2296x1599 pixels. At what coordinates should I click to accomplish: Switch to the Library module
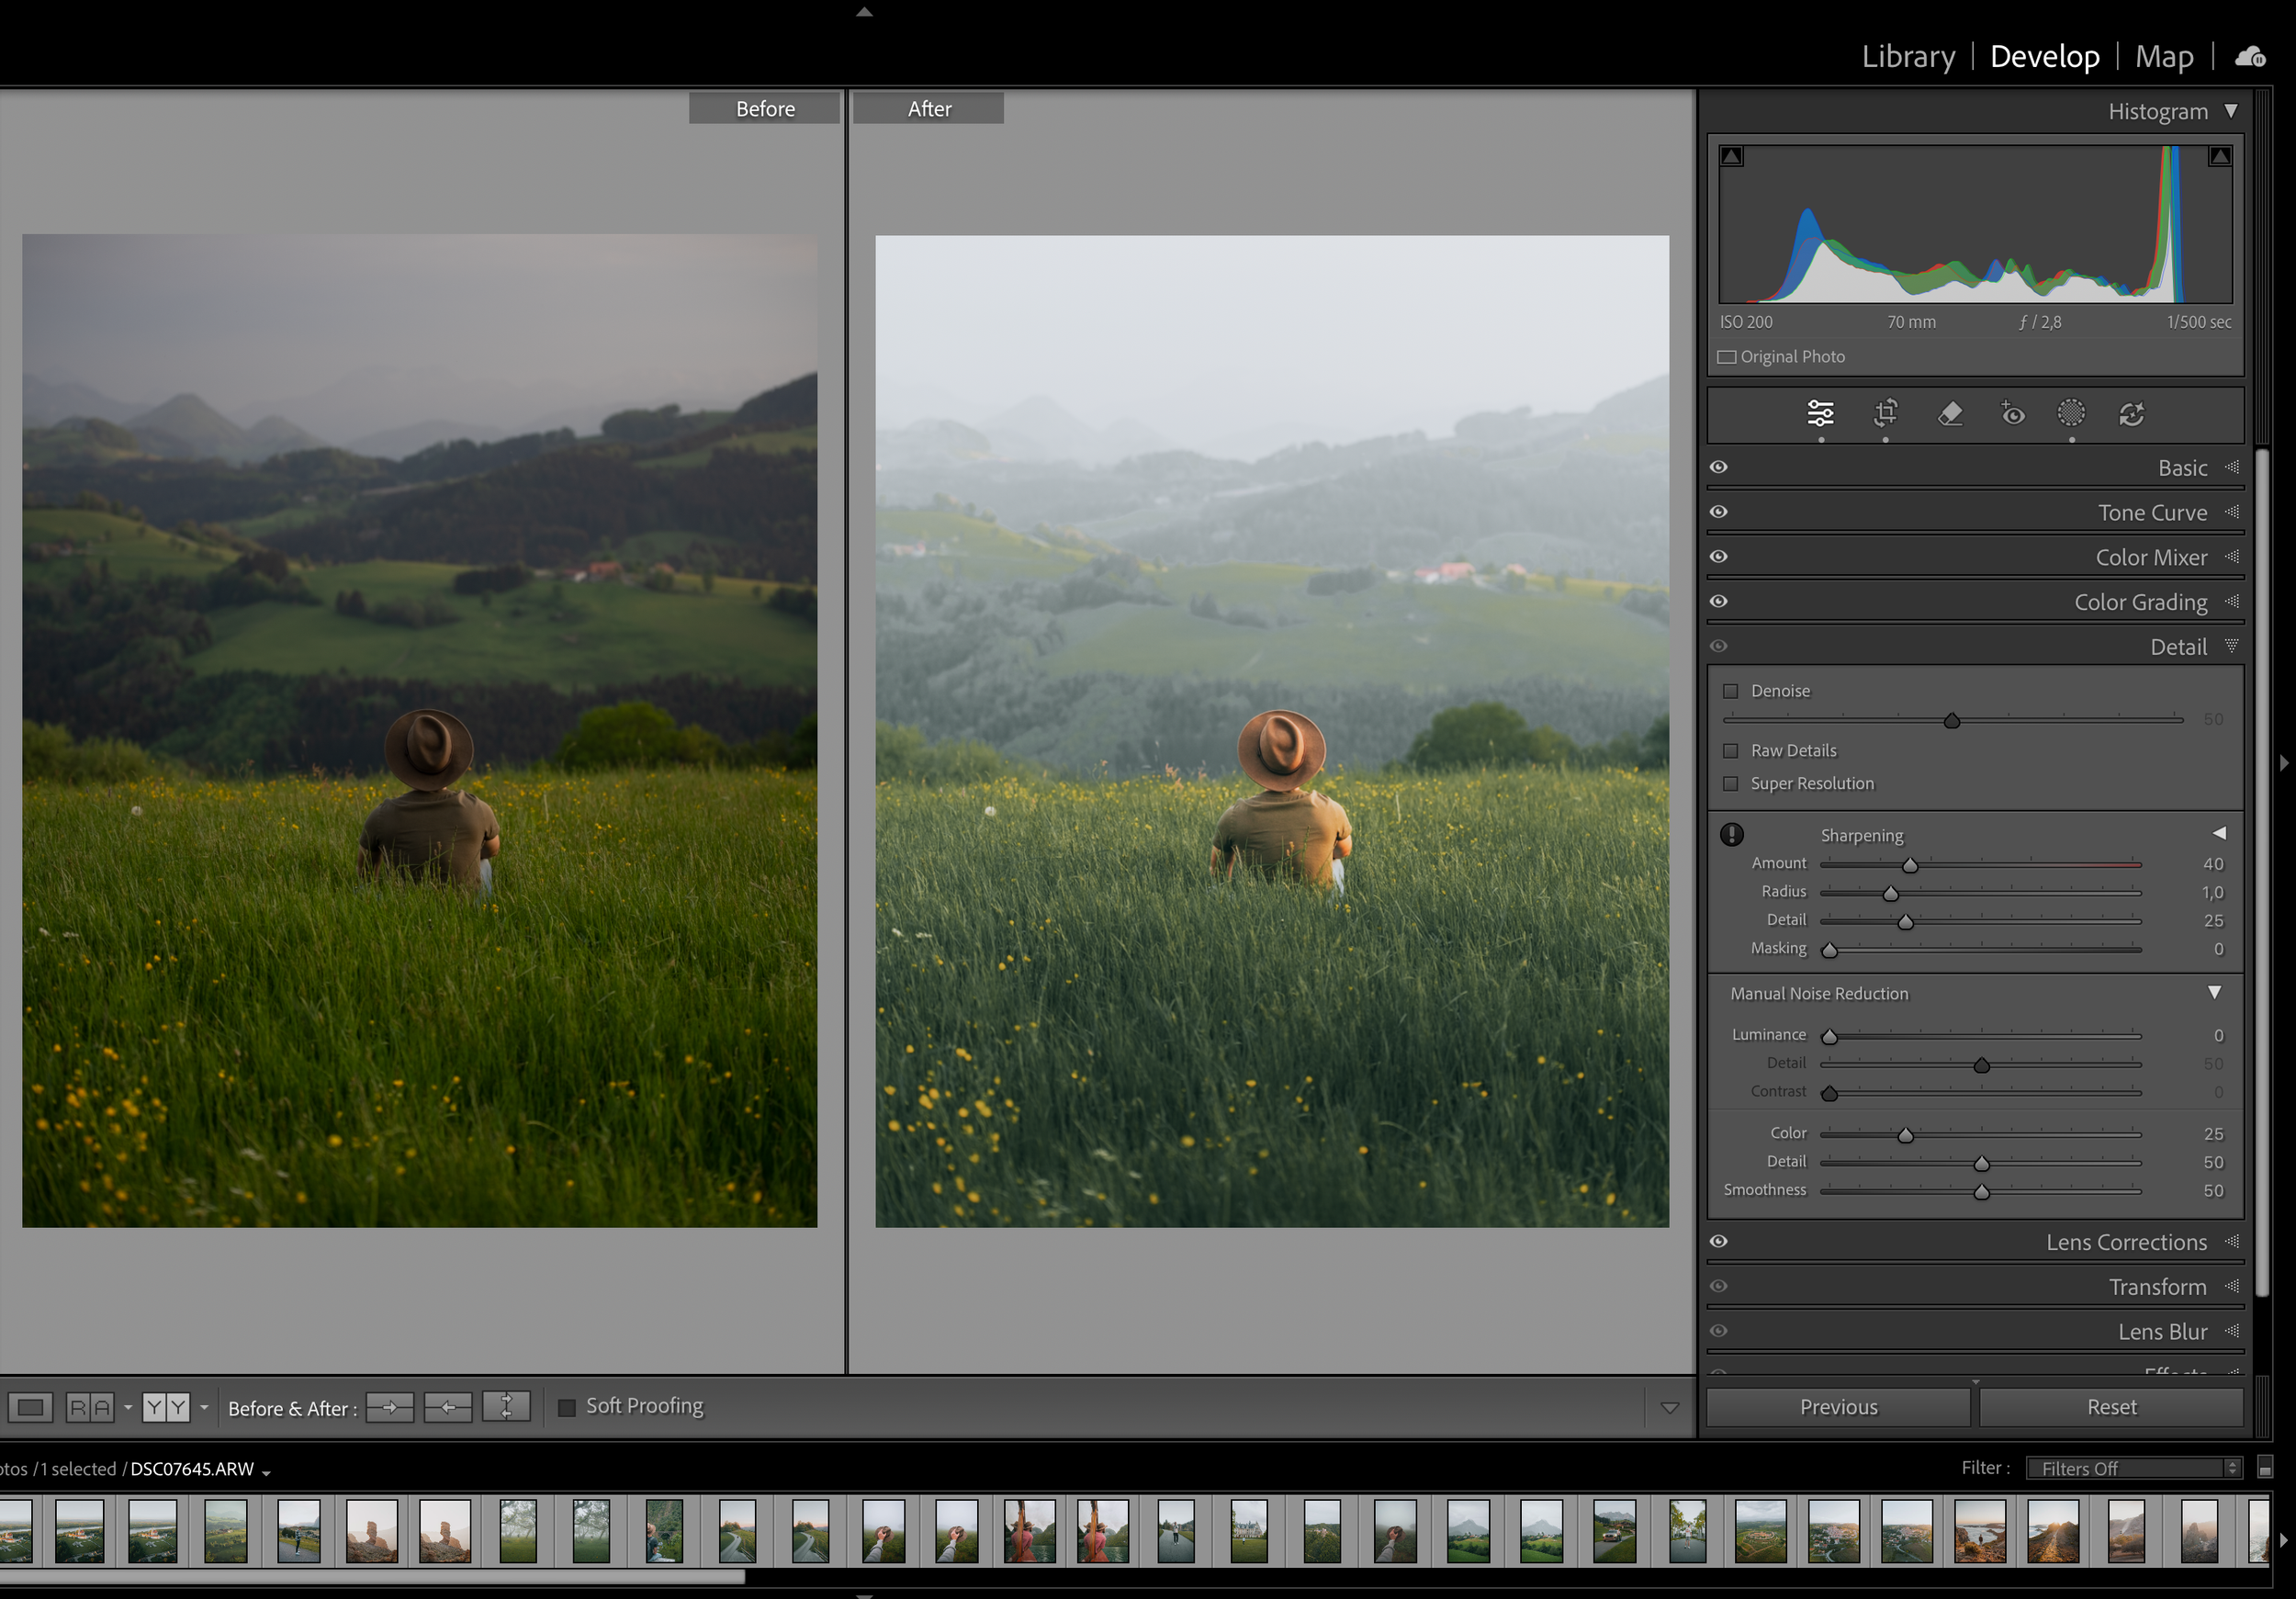[x=1908, y=57]
